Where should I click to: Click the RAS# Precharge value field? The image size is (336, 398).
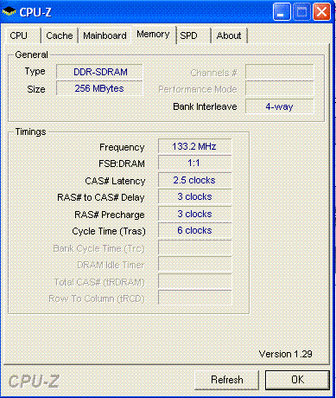click(194, 214)
